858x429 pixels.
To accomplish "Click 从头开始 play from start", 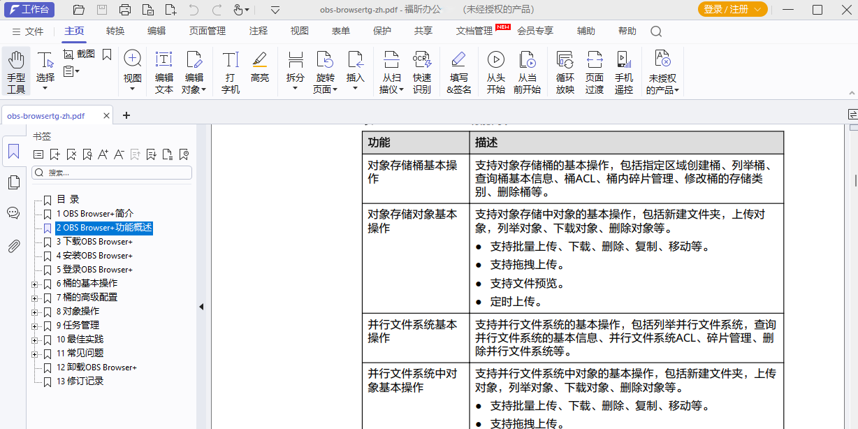I will [496, 72].
